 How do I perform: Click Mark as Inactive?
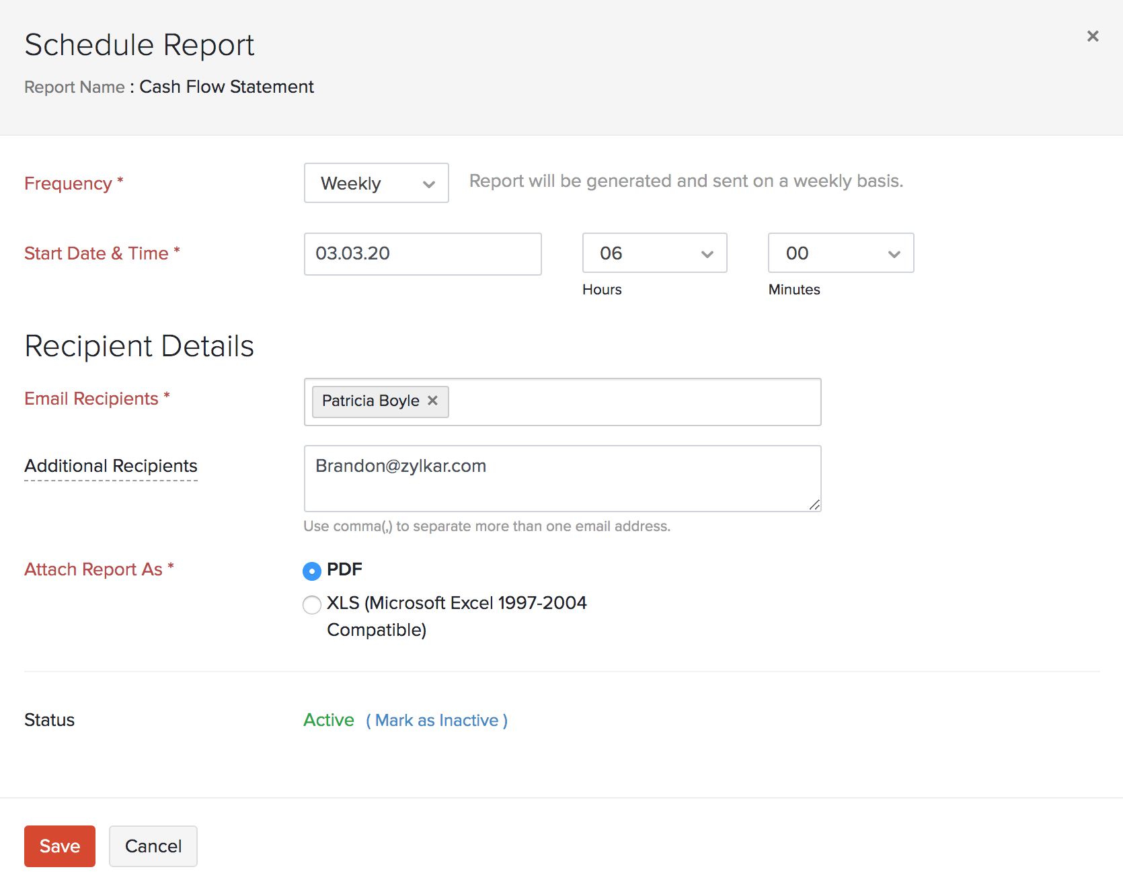click(436, 720)
